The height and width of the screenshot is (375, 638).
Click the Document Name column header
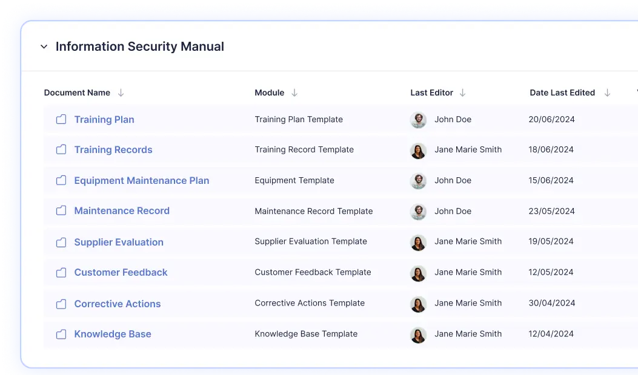point(77,93)
